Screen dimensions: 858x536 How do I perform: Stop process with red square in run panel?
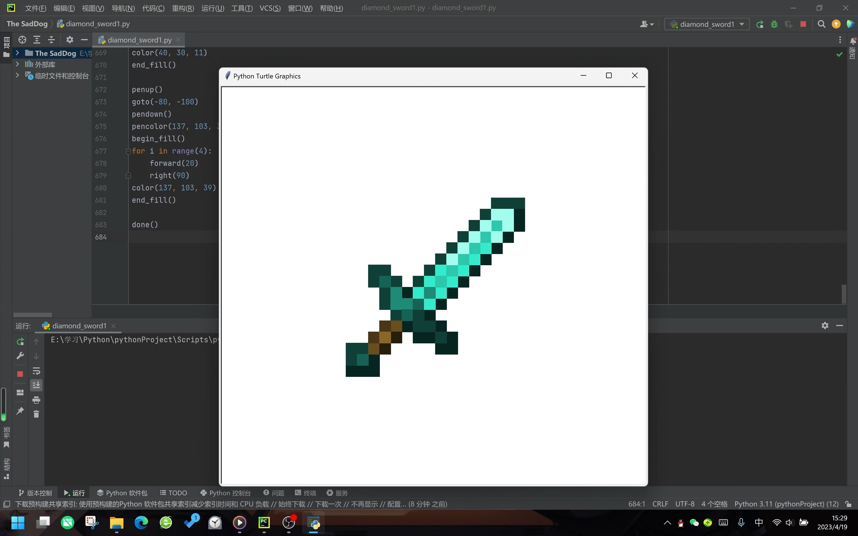[20, 374]
